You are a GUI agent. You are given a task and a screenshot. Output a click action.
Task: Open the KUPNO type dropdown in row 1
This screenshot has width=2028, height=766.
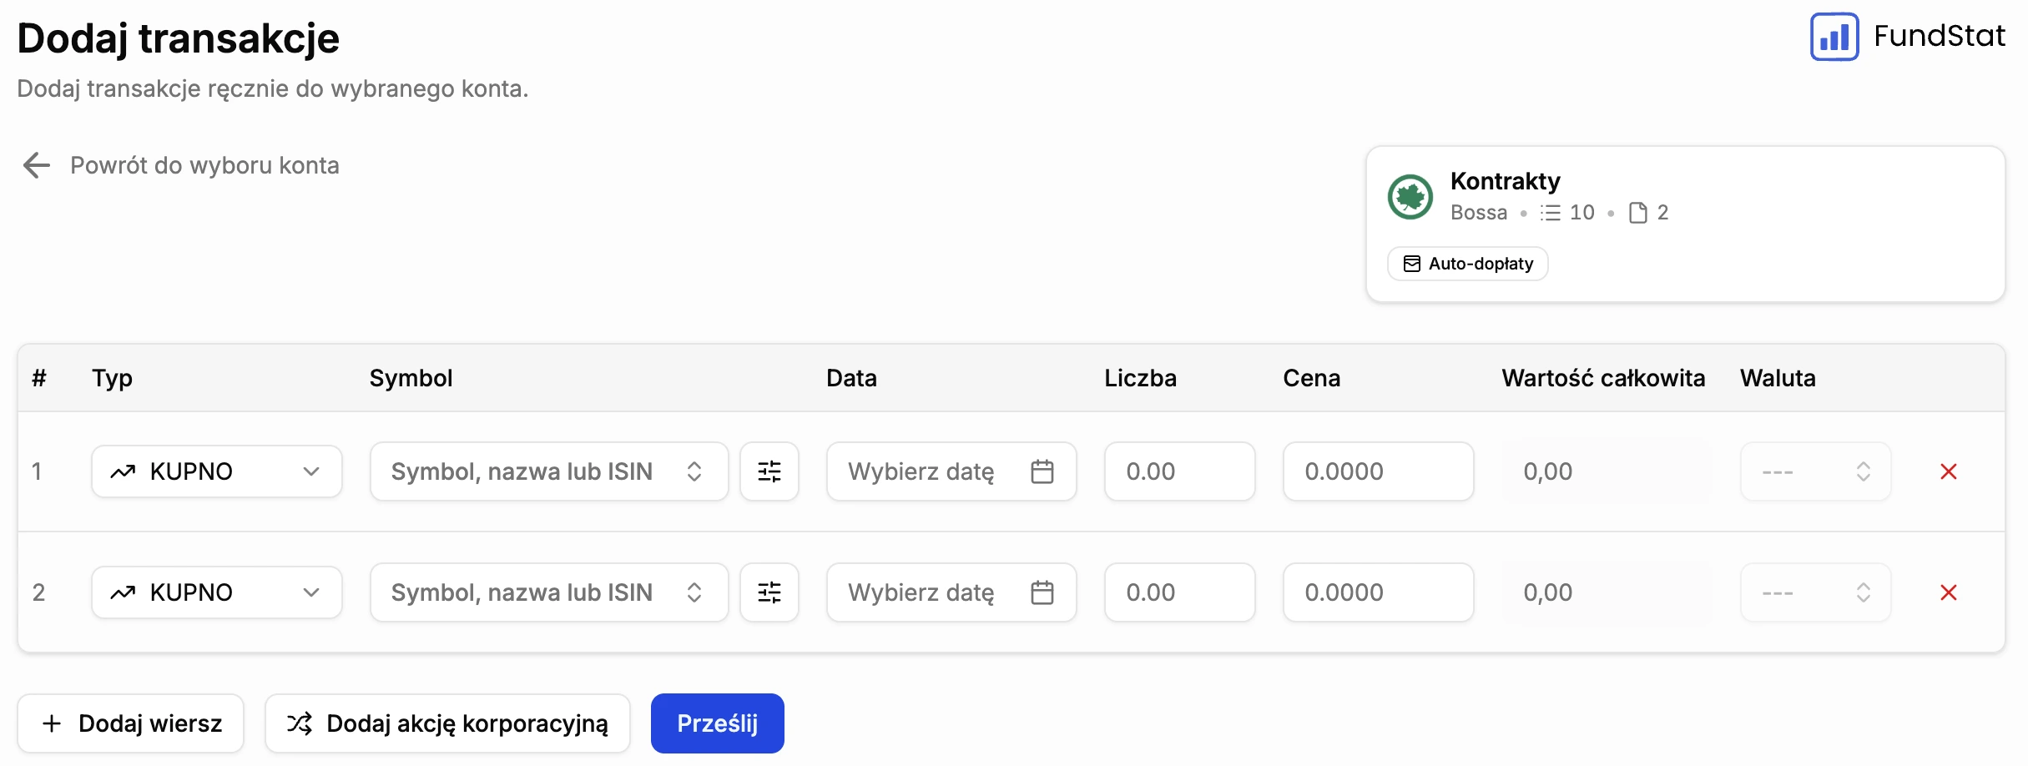(217, 471)
